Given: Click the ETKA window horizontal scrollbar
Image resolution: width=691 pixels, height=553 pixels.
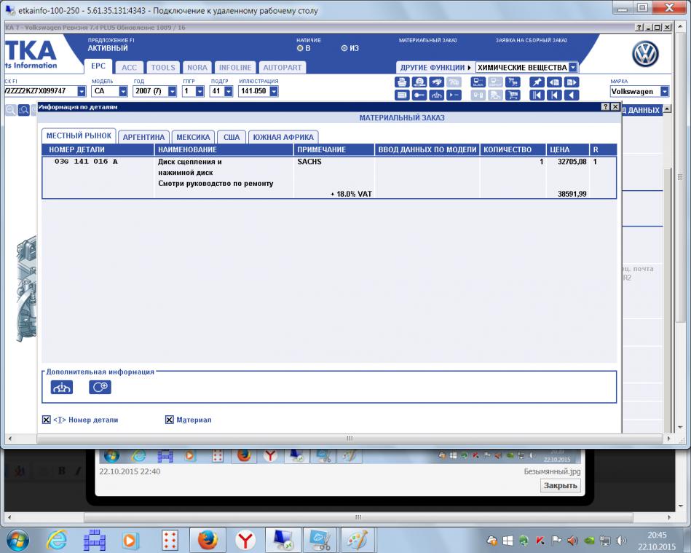Looking at the screenshot, I should point(350,439).
